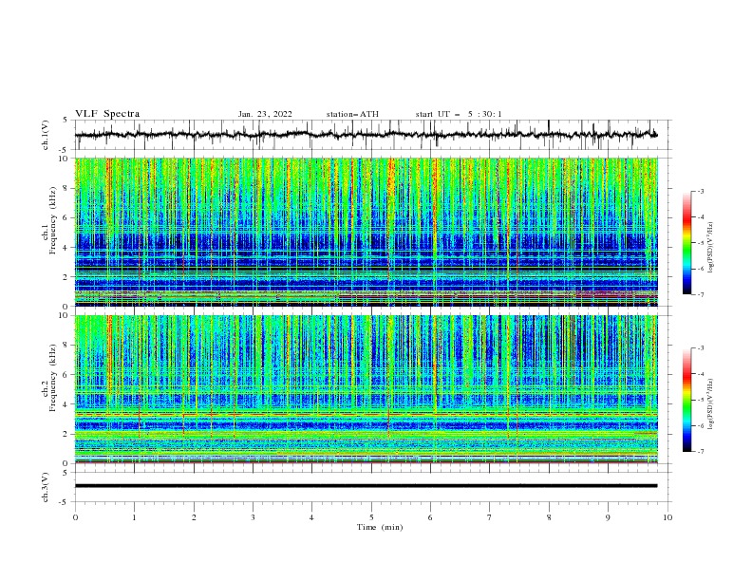Viewport: 752px width, 581px height.
Task: Click the "start UT = 5 :30: 1" text
Action: coord(459,114)
